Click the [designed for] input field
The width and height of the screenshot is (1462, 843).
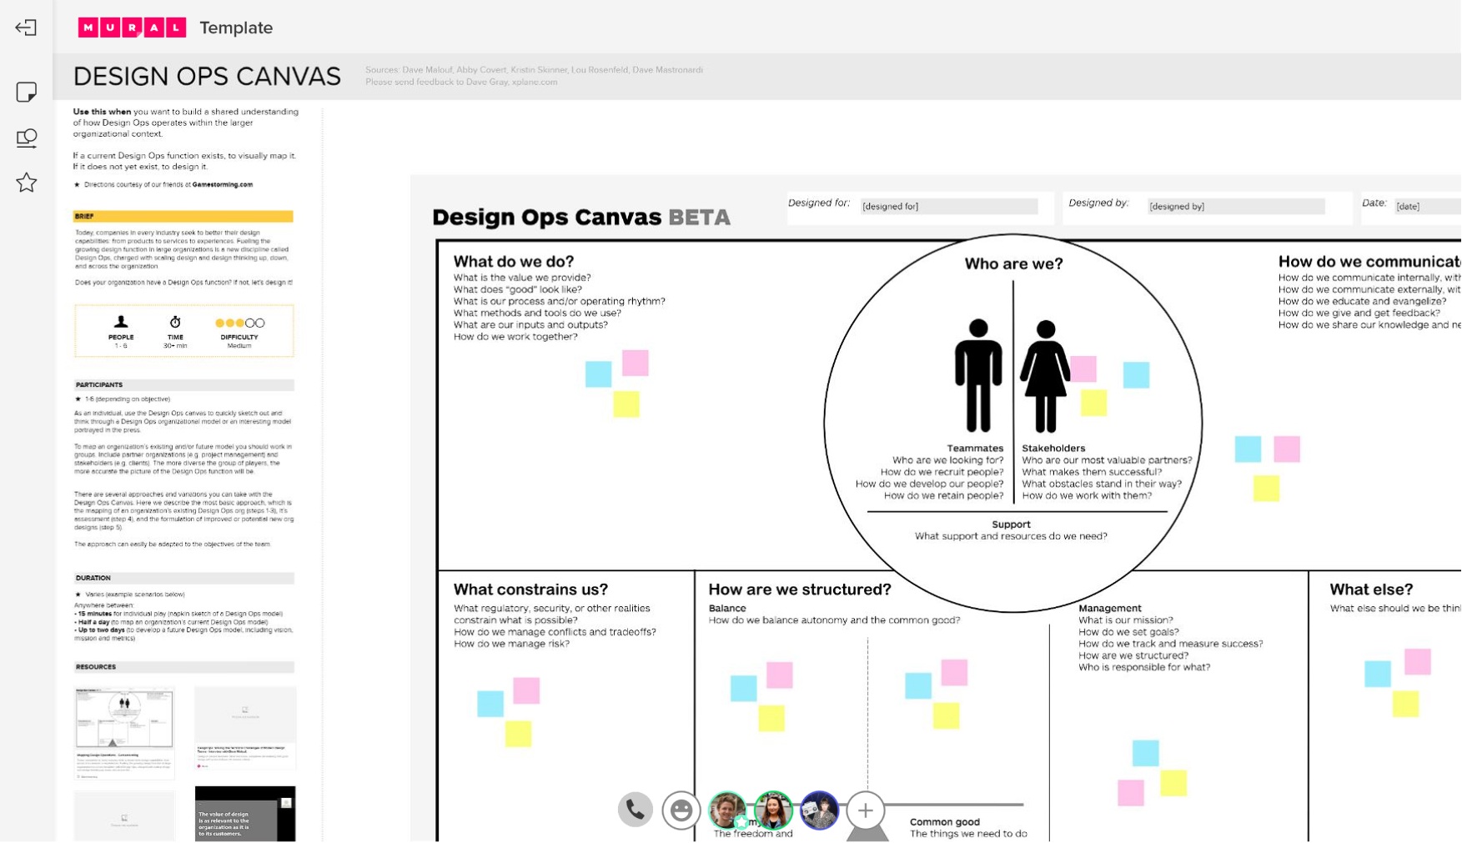coord(949,206)
